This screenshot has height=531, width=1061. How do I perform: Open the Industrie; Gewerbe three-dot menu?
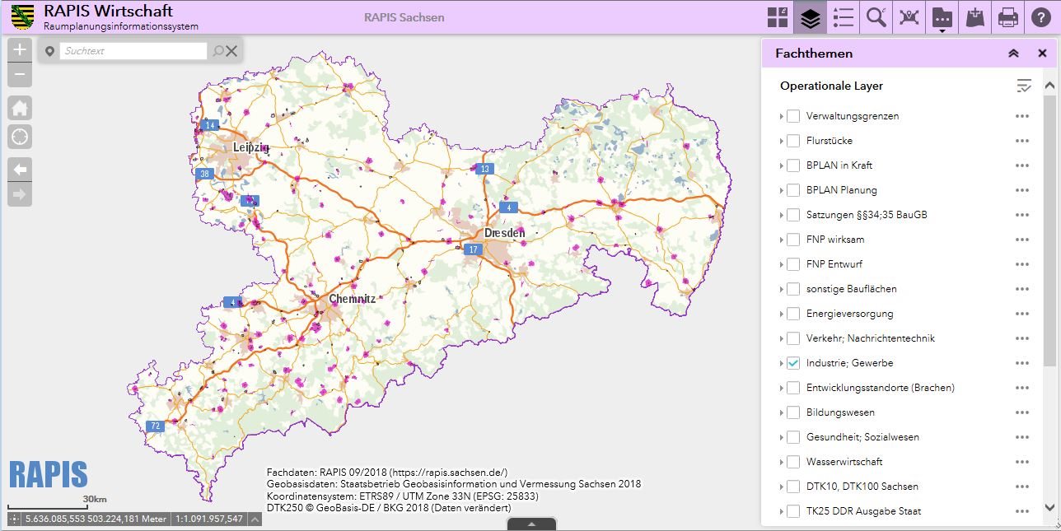click(x=1022, y=363)
